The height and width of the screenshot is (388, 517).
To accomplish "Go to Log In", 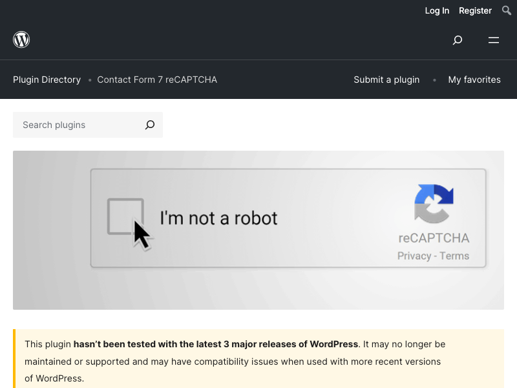I will point(437,10).
